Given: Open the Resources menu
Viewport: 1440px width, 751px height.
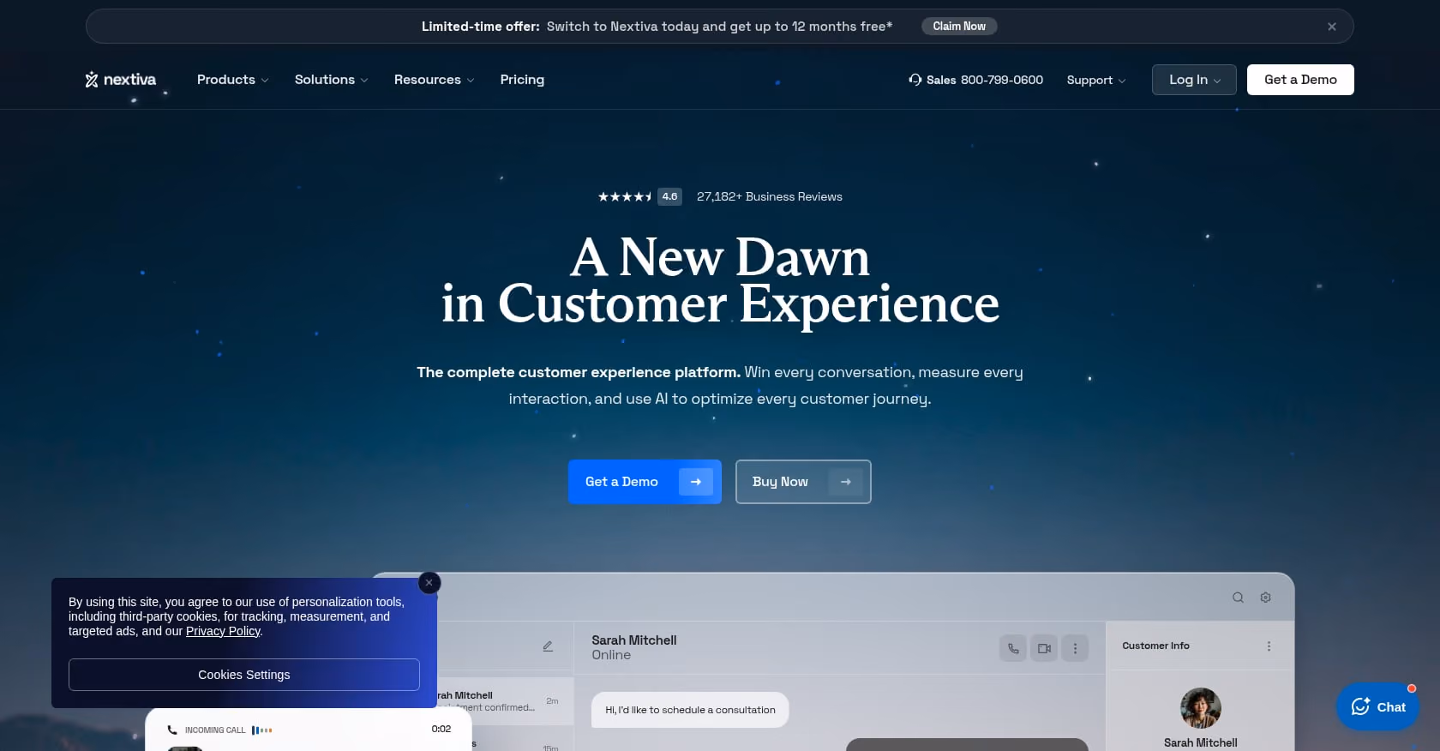Looking at the screenshot, I should (x=434, y=80).
